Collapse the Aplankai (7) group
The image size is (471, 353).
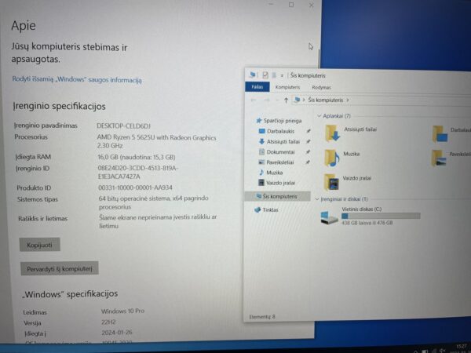319,116
